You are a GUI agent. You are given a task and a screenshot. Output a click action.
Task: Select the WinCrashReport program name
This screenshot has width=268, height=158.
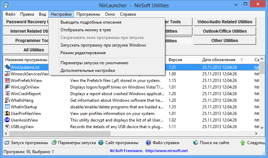tap(26, 94)
